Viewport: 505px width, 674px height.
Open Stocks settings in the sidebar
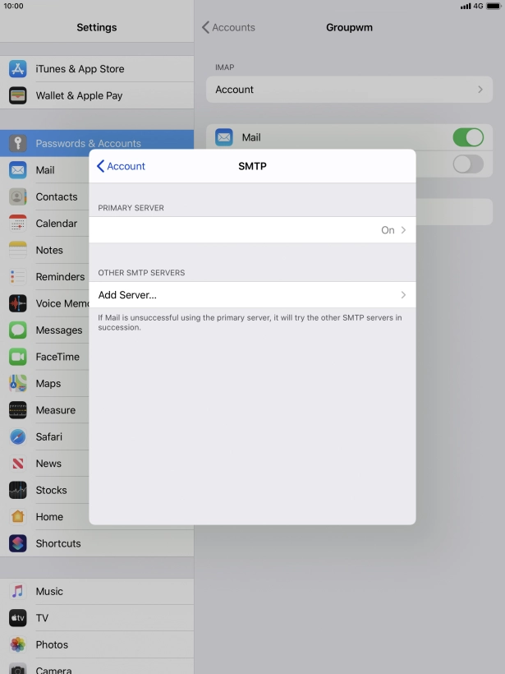[x=51, y=490]
